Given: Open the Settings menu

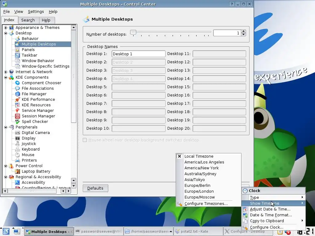Looking at the screenshot, I should tap(36, 12).
